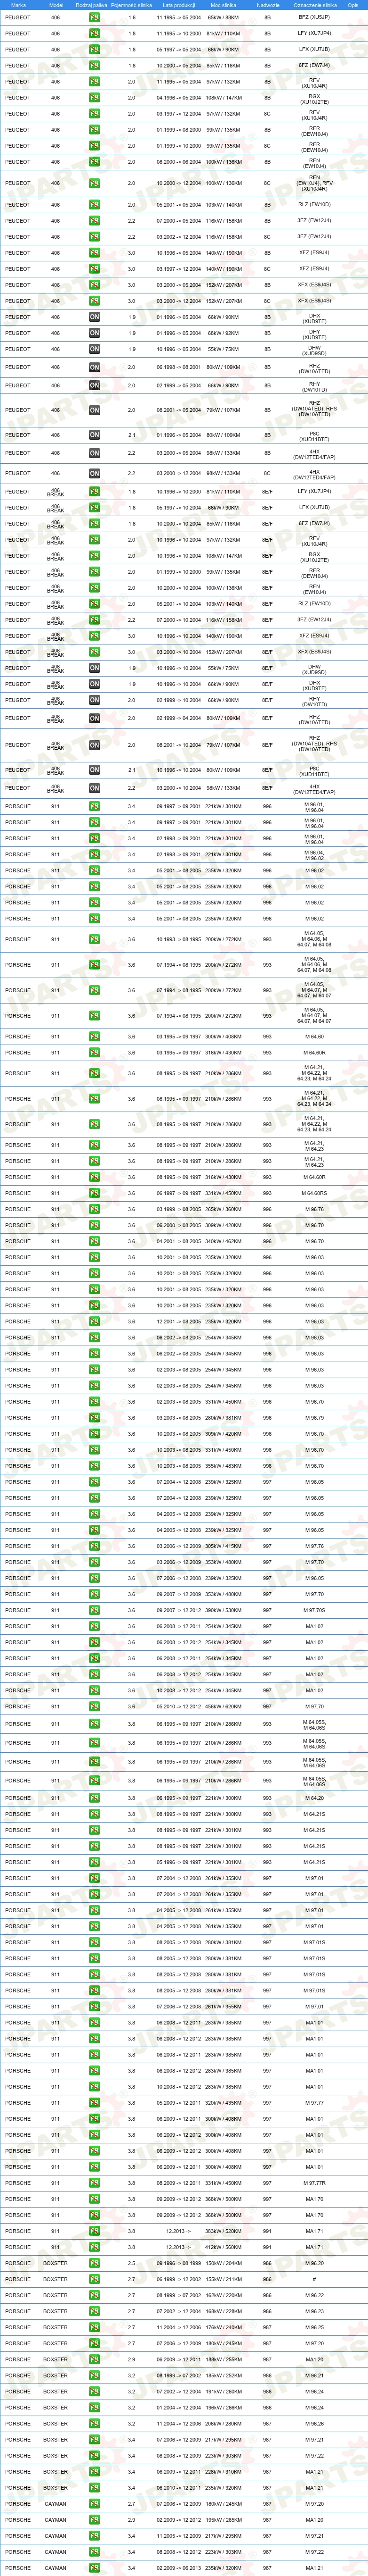Click the petrol icon in the 911 M 64.20 row

[95, 1798]
